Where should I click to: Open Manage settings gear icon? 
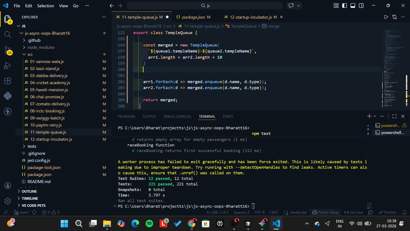8,201
